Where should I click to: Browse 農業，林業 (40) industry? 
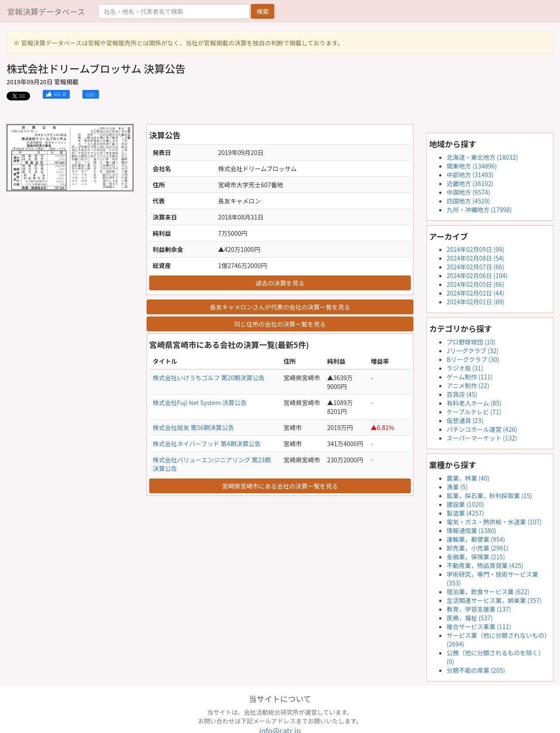pyautogui.click(x=468, y=478)
